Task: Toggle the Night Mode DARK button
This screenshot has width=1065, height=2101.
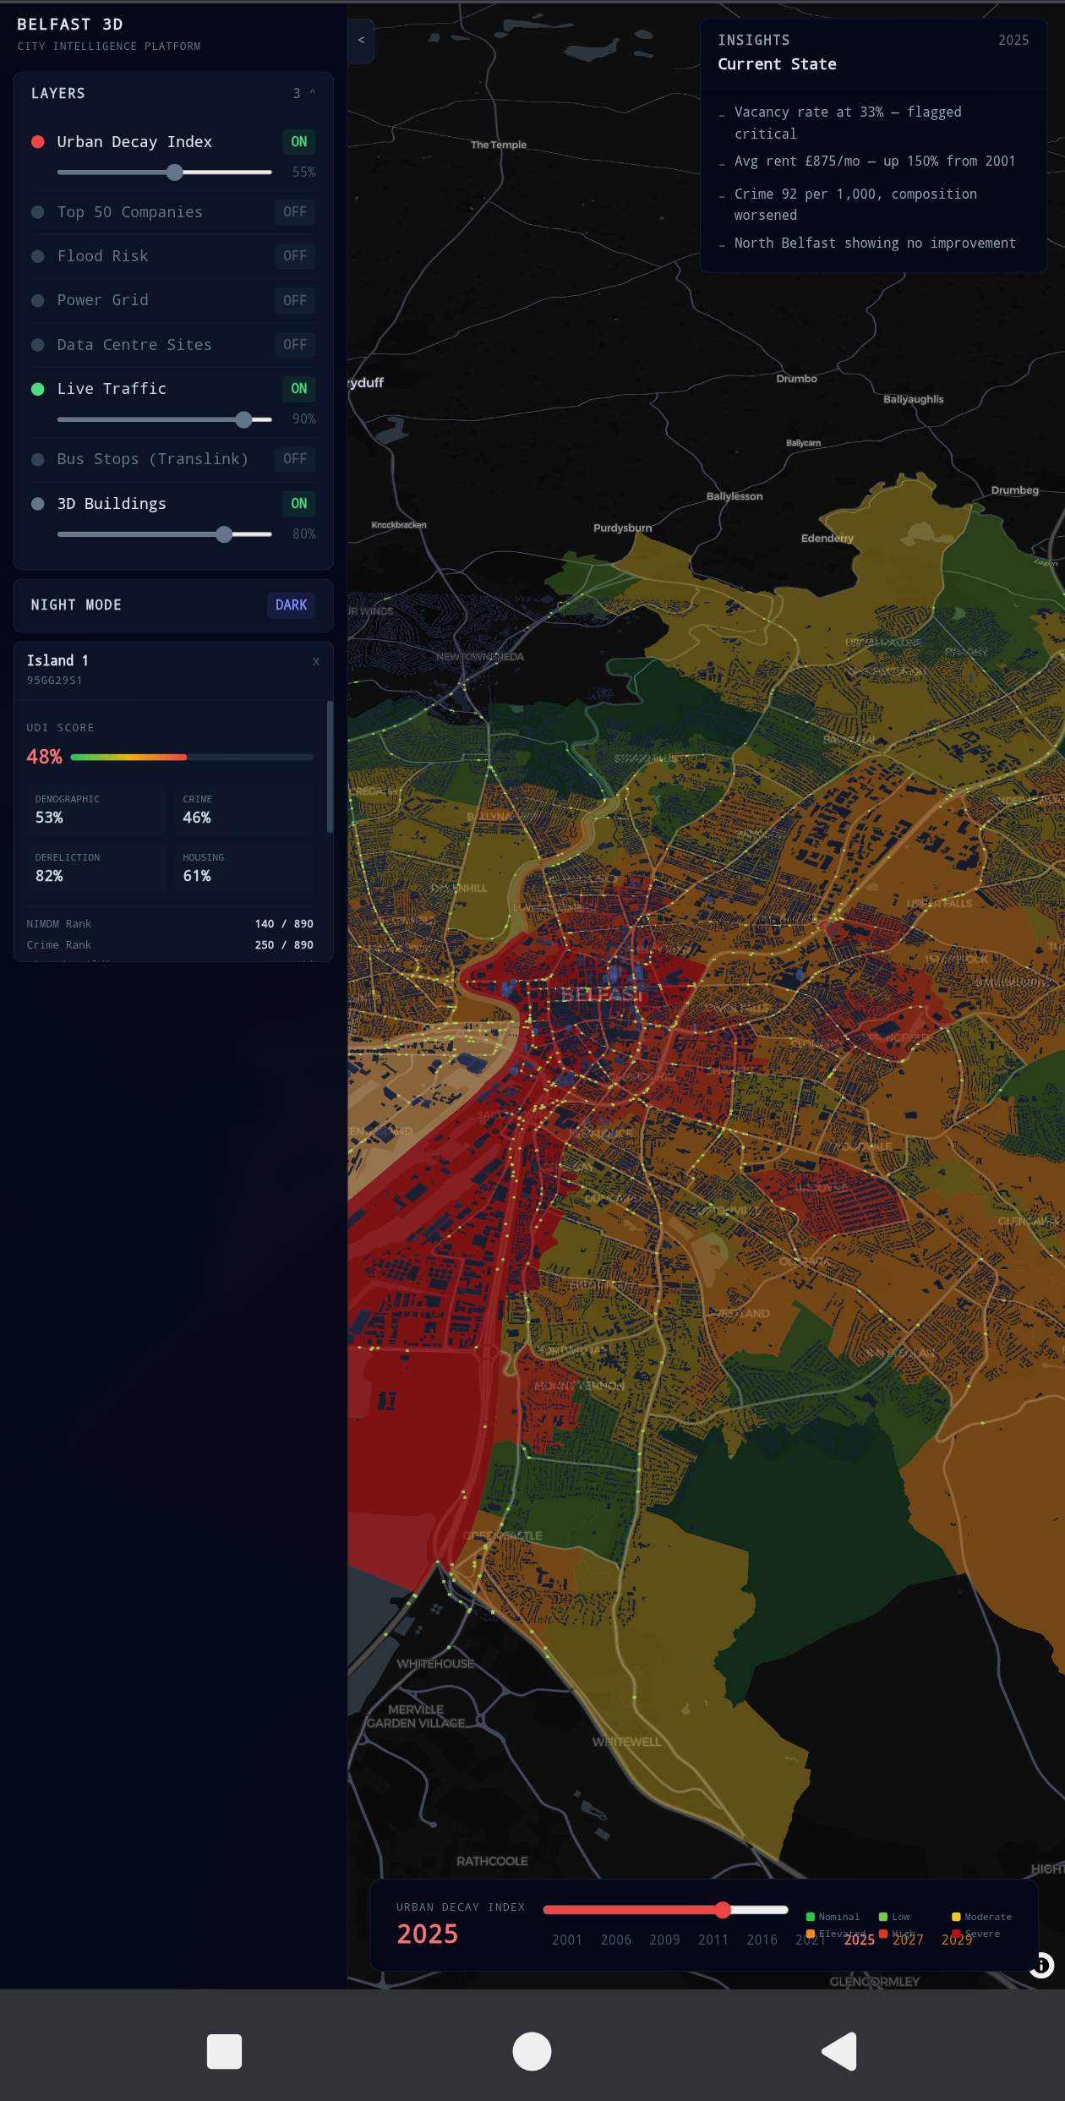Action: point(292,605)
